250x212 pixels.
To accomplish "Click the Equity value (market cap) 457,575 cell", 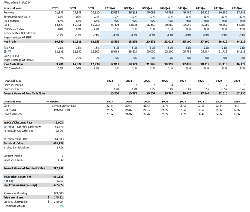I will pos(57,185).
